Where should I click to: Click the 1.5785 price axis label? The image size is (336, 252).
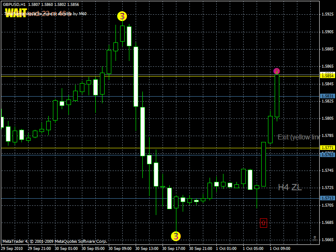(x=328, y=136)
